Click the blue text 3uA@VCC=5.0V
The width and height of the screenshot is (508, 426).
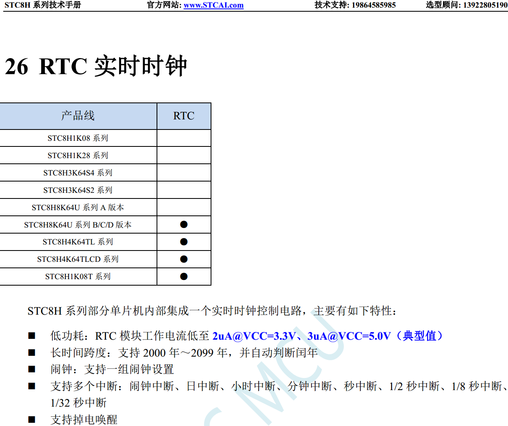point(349,336)
